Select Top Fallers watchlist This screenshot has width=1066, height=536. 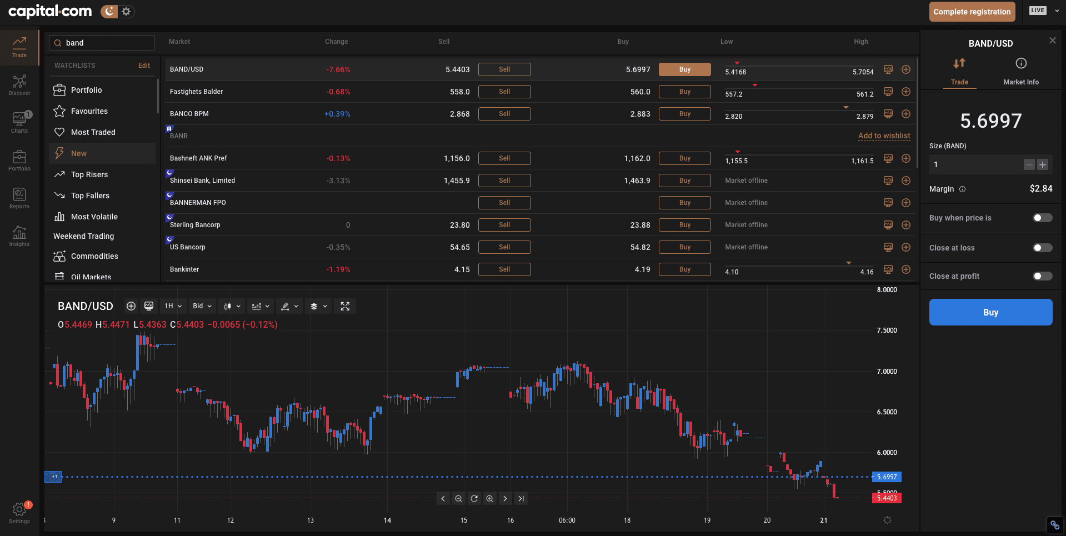coord(102,196)
